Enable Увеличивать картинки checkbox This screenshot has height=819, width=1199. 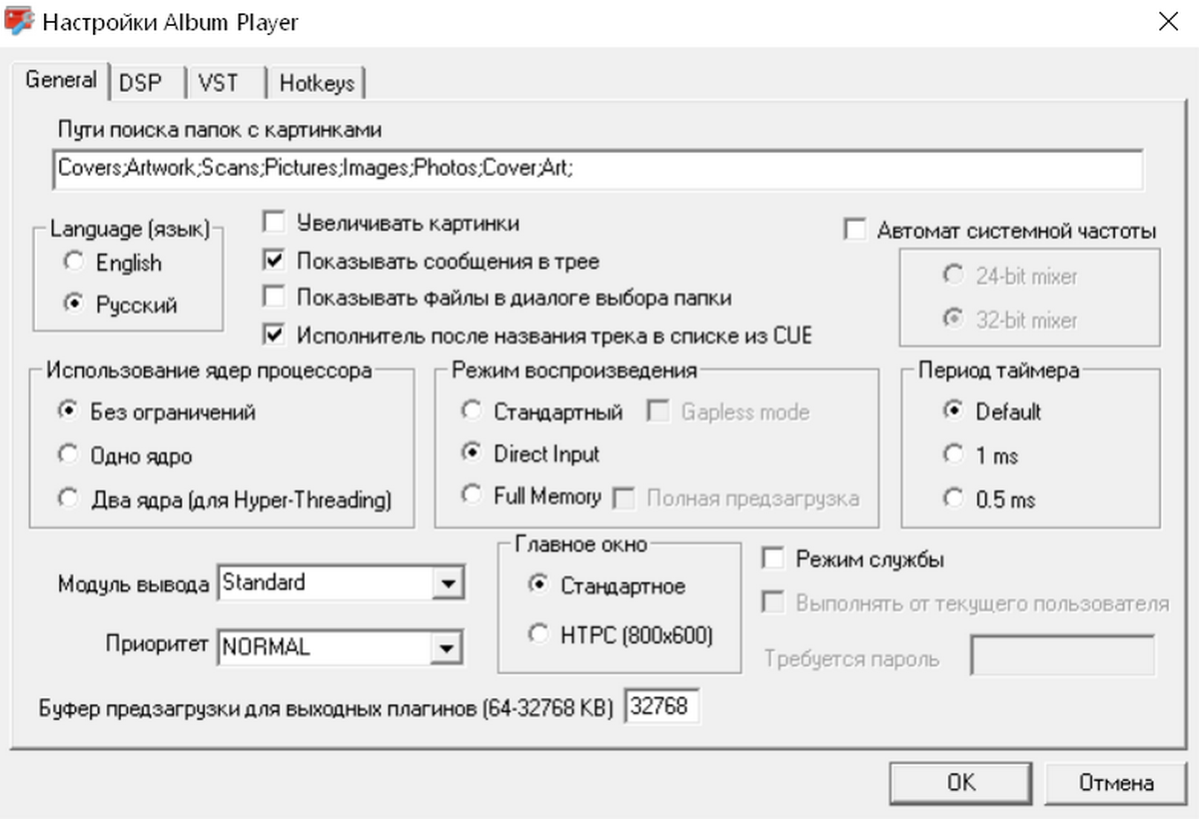coord(392,223)
